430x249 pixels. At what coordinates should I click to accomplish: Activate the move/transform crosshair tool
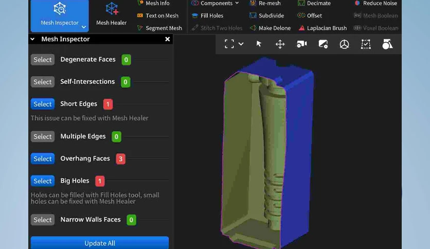point(280,44)
